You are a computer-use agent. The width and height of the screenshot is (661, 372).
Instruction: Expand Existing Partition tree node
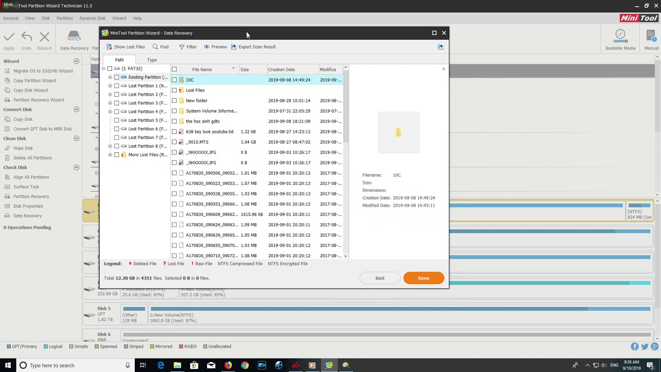pyautogui.click(x=110, y=77)
